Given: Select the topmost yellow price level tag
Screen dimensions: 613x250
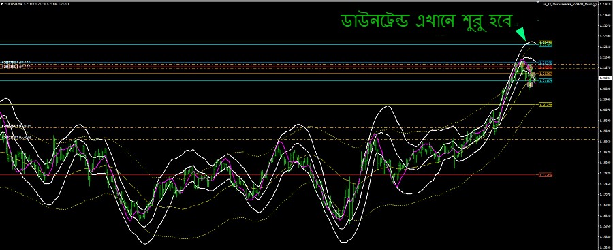Looking at the screenshot, I should tap(546, 42).
